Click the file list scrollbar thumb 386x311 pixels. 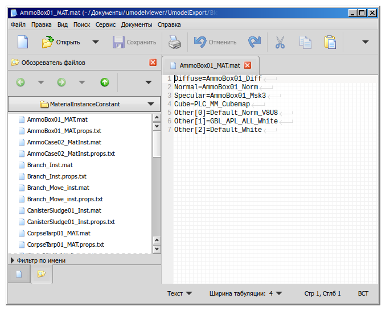pyautogui.click(x=157, y=144)
